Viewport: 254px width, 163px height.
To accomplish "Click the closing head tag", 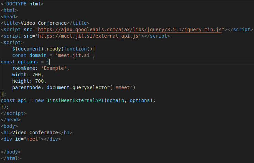I will pos(11,120).
